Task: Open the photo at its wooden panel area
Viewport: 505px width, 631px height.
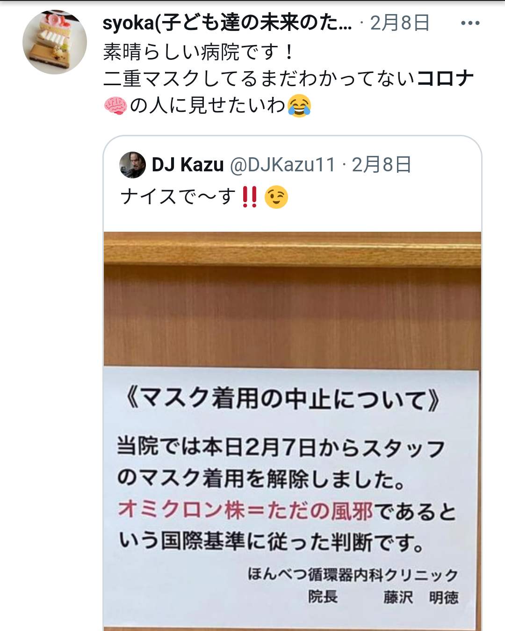Action: (292, 300)
